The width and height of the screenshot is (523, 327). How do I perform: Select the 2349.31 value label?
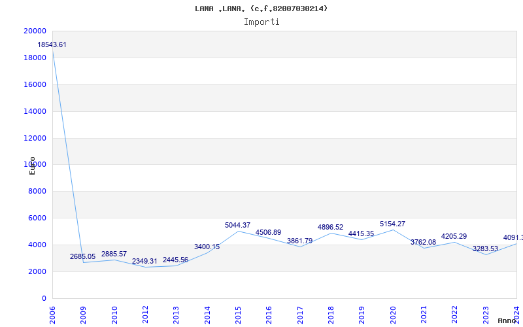point(144,261)
